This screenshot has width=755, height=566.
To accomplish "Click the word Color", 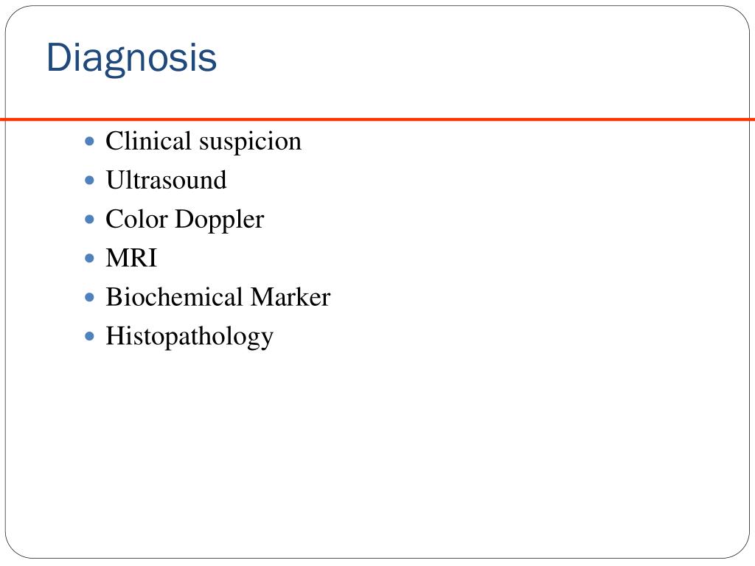I will pyautogui.click(x=136, y=220).
